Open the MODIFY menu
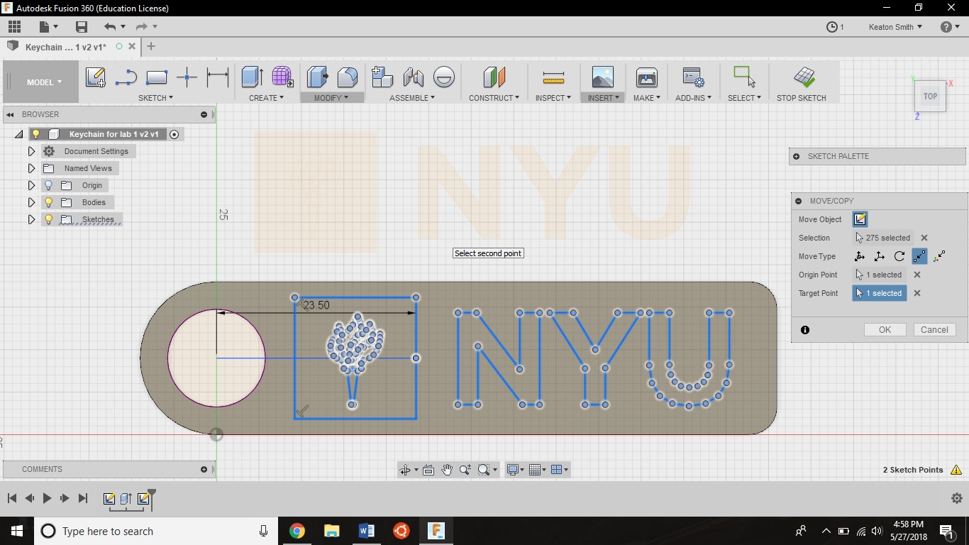The height and width of the screenshot is (545, 969). tap(331, 98)
